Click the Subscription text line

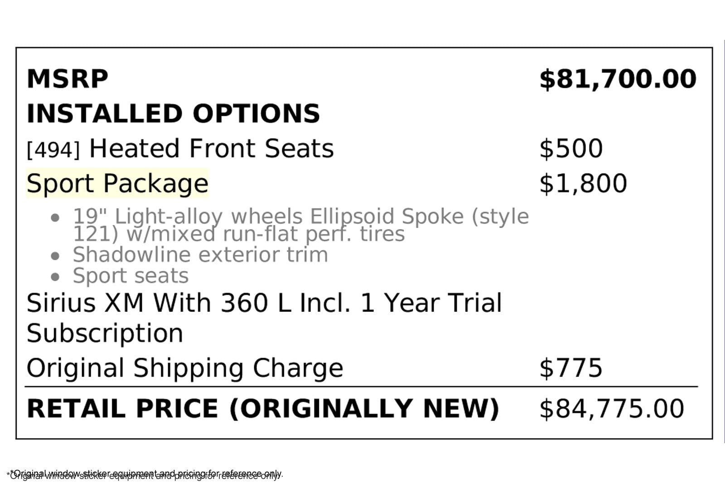pos(105,334)
